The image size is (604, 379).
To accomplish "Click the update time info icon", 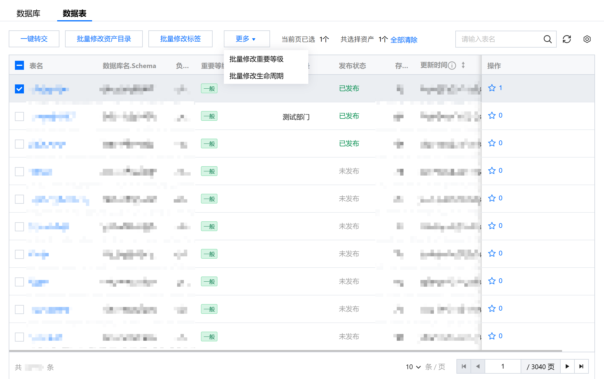I will pos(452,66).
